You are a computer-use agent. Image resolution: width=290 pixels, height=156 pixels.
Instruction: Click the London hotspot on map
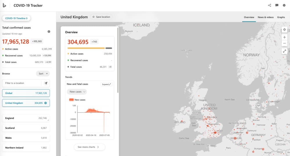coord(215,133)
